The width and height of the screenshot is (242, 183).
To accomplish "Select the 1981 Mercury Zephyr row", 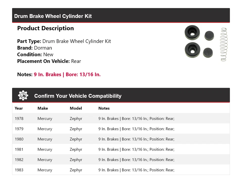I will (x=121, y=149).
